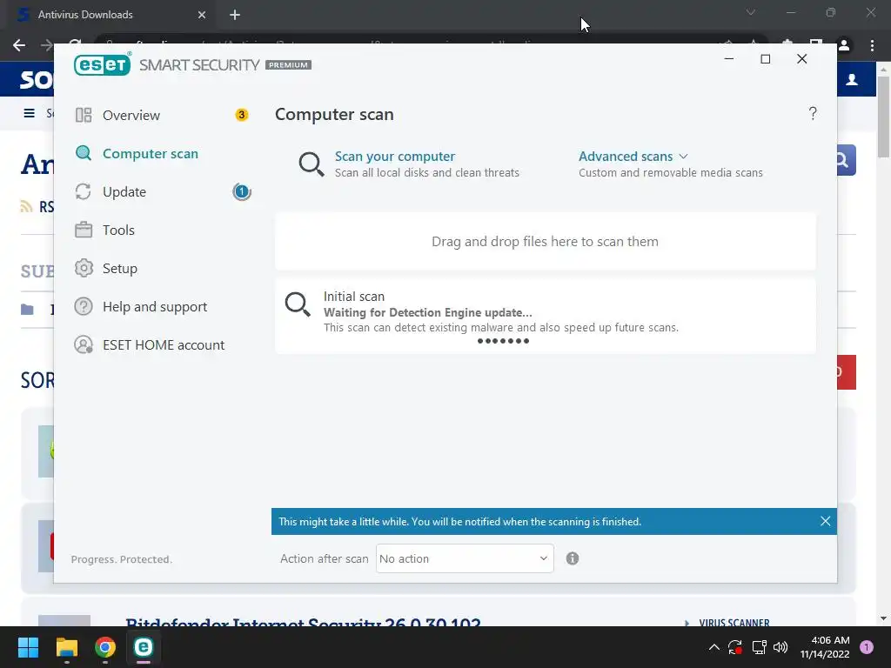Click the ESET HOME account avatar icon
Image resolution: width=891 pixels, height=668 pixels.
pos(84,344)
